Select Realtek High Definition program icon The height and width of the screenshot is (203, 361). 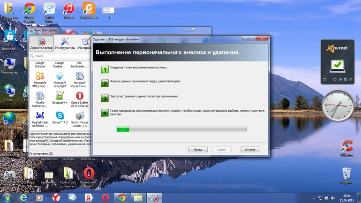[x=40, y=118]
